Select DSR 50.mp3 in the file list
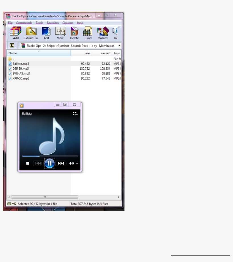 [20, 68]
